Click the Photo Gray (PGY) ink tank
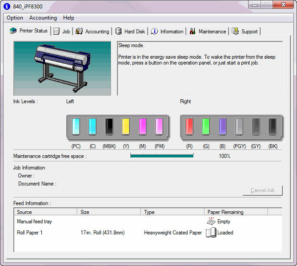297x266 pixels. pyautogui.click(x=239, y=127)
